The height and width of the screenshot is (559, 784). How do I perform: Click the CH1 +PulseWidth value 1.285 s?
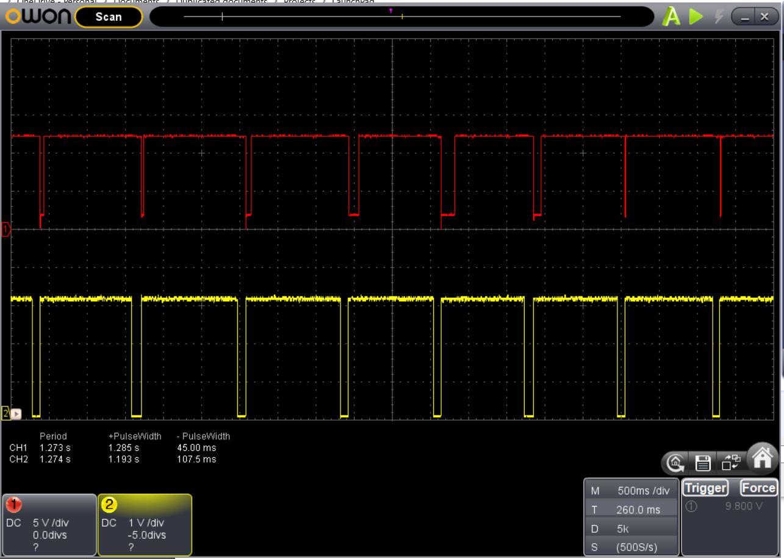point(123,447)
